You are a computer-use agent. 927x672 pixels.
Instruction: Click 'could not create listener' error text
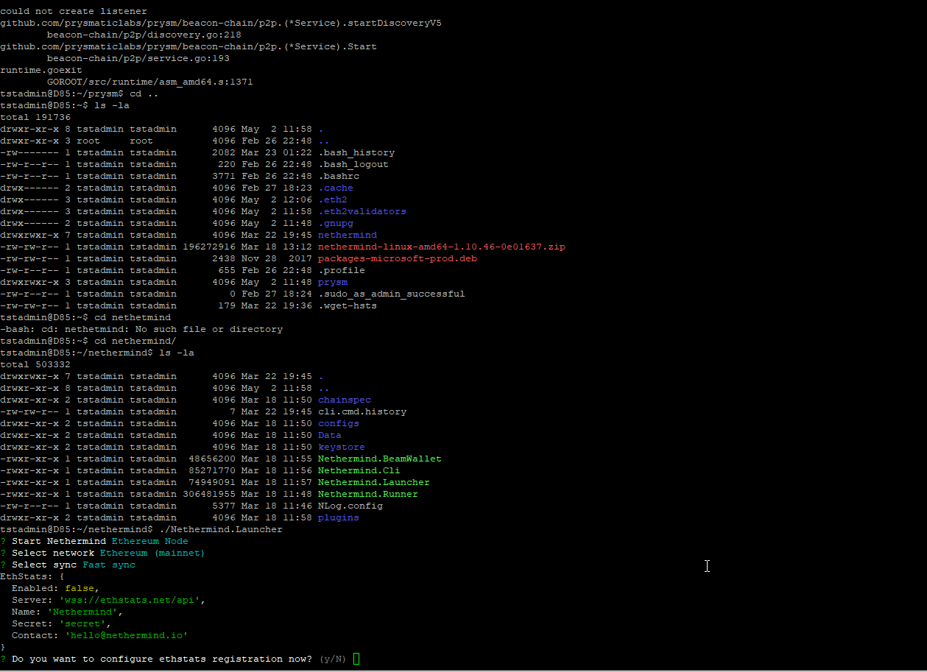coord(74,11)
